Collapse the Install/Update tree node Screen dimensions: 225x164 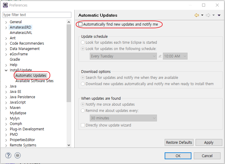6,71
